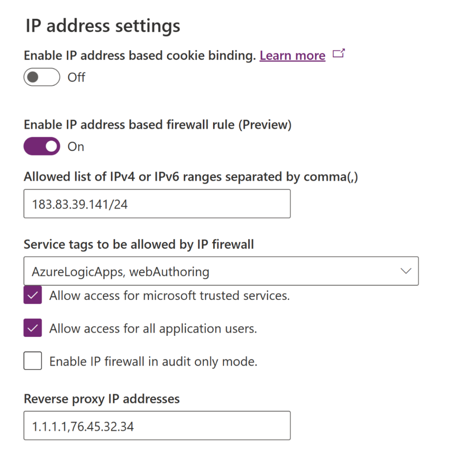Open the Learn more link
This screenshot has height=454, width=451.
click(x=292, y=56)
